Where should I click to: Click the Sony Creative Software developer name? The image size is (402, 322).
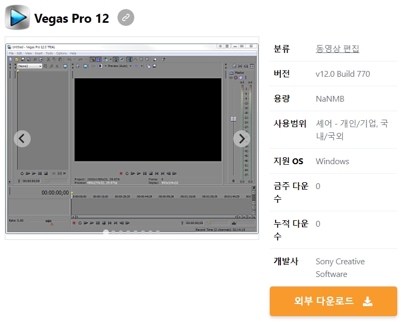(340, 268)
